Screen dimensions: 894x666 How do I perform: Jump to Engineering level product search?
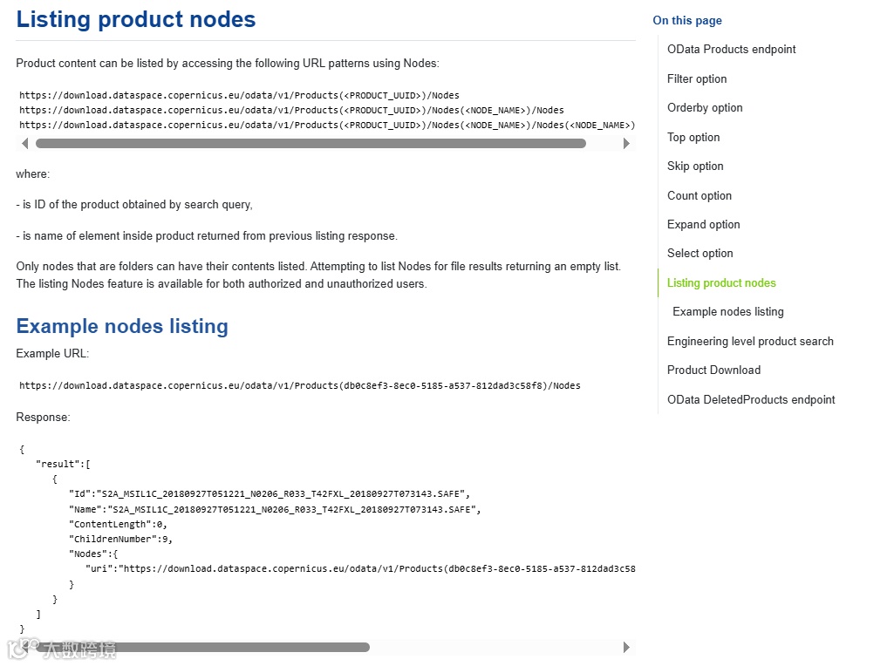tap(750, 341)
